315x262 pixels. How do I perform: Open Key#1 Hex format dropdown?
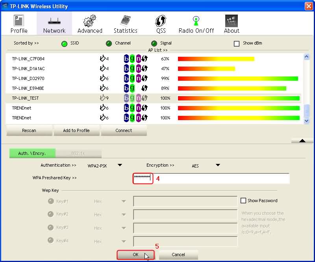(124, 201)
